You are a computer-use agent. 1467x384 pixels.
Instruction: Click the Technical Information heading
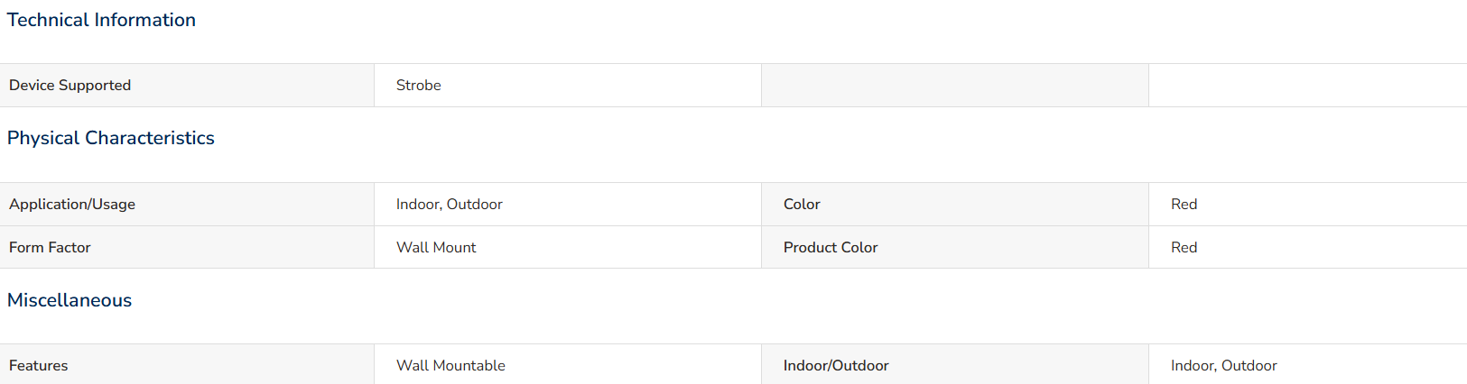coord(101,20)
